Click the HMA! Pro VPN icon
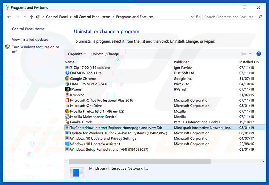269x185 pixels. (x=67, y=84)
